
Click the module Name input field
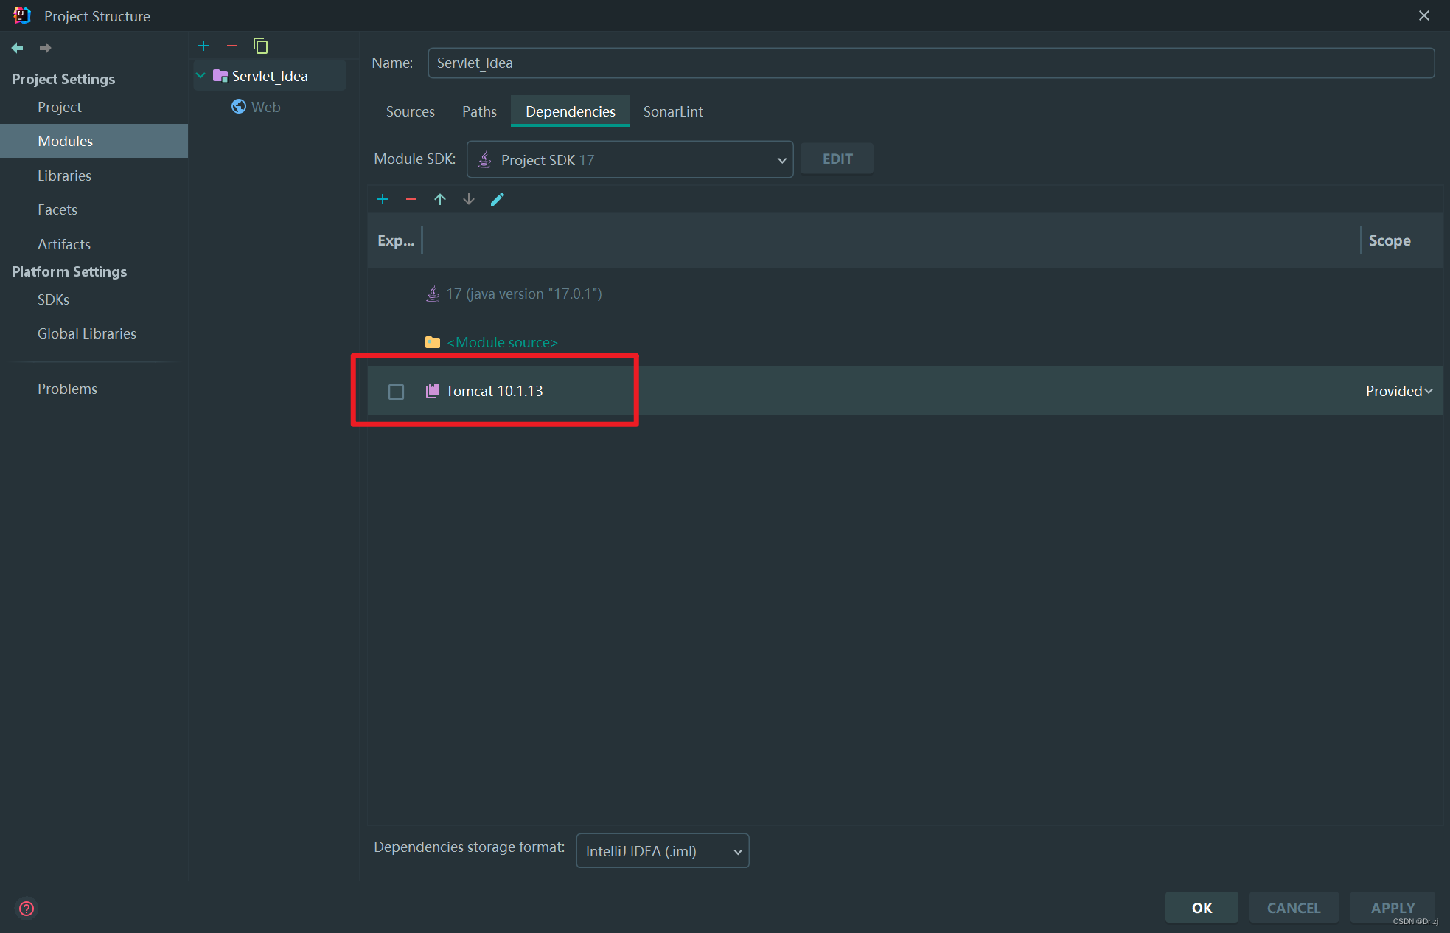click(931, 63)
